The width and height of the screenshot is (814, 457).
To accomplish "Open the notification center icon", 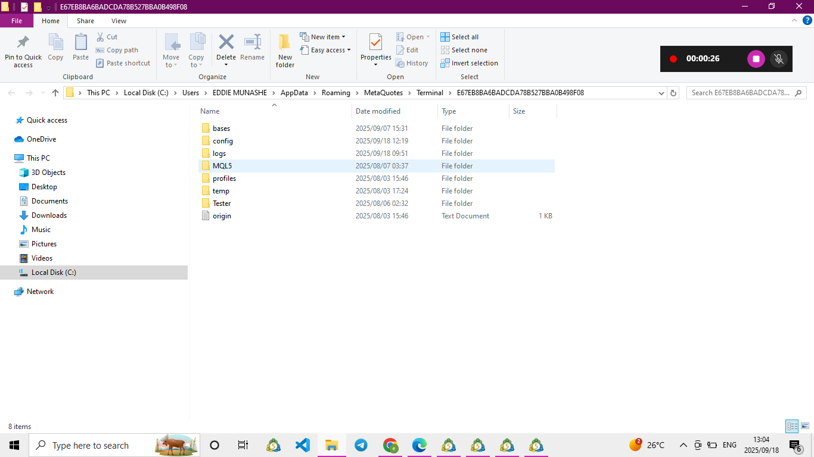I will (x=795, y=445).
